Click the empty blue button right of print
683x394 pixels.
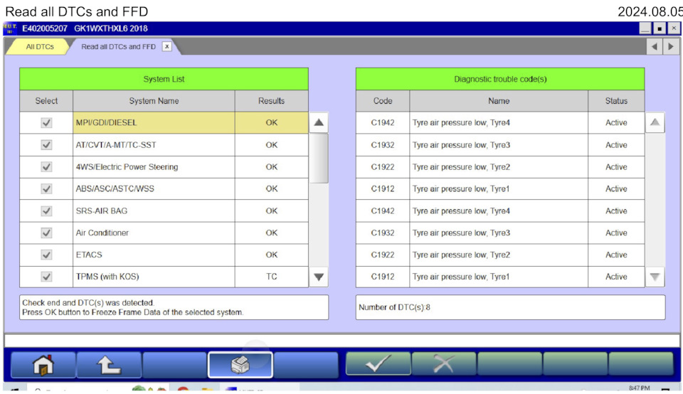point(306,365)
